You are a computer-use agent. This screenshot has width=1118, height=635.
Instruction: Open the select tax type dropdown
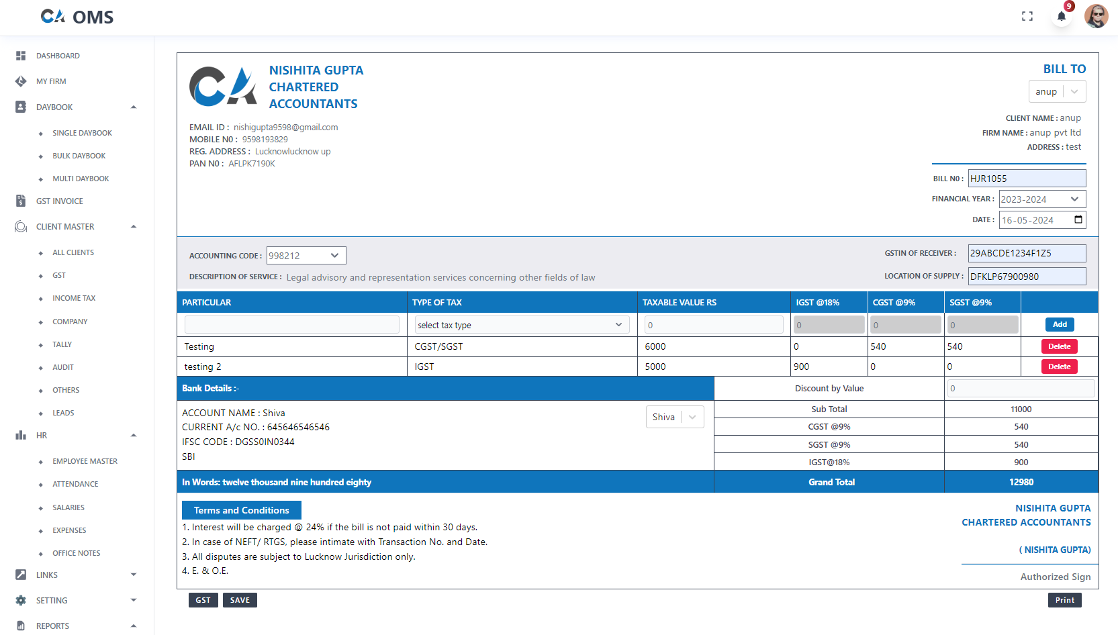click(521, 324)
